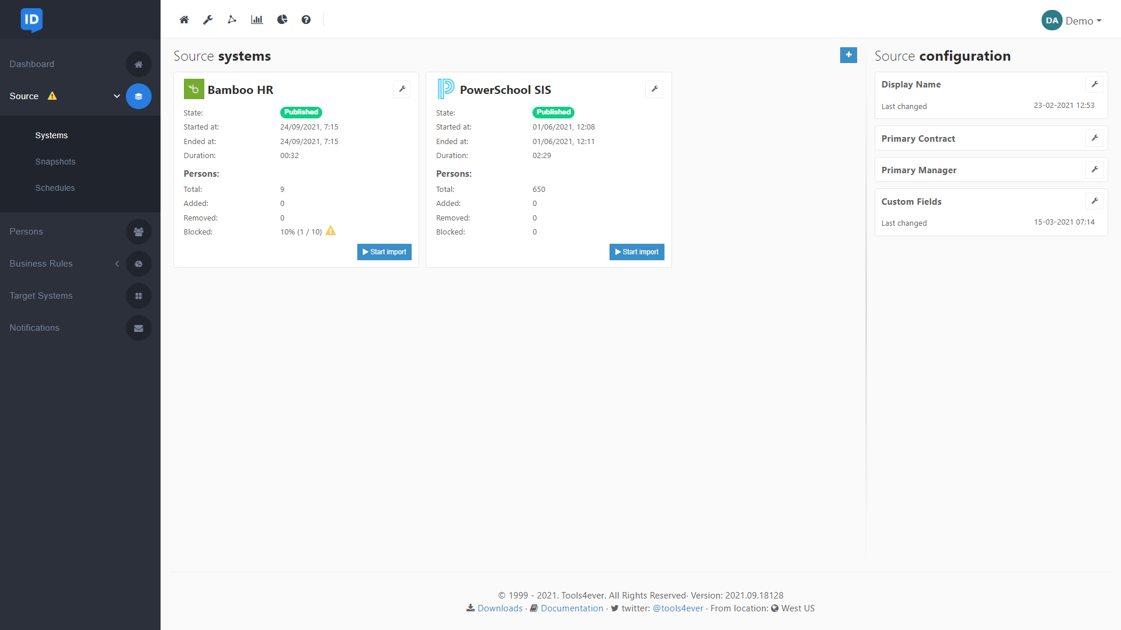The image size is (1121, 630).
Task: Click the Display Name edit pencil icon
Action: tap(1094, 84)
